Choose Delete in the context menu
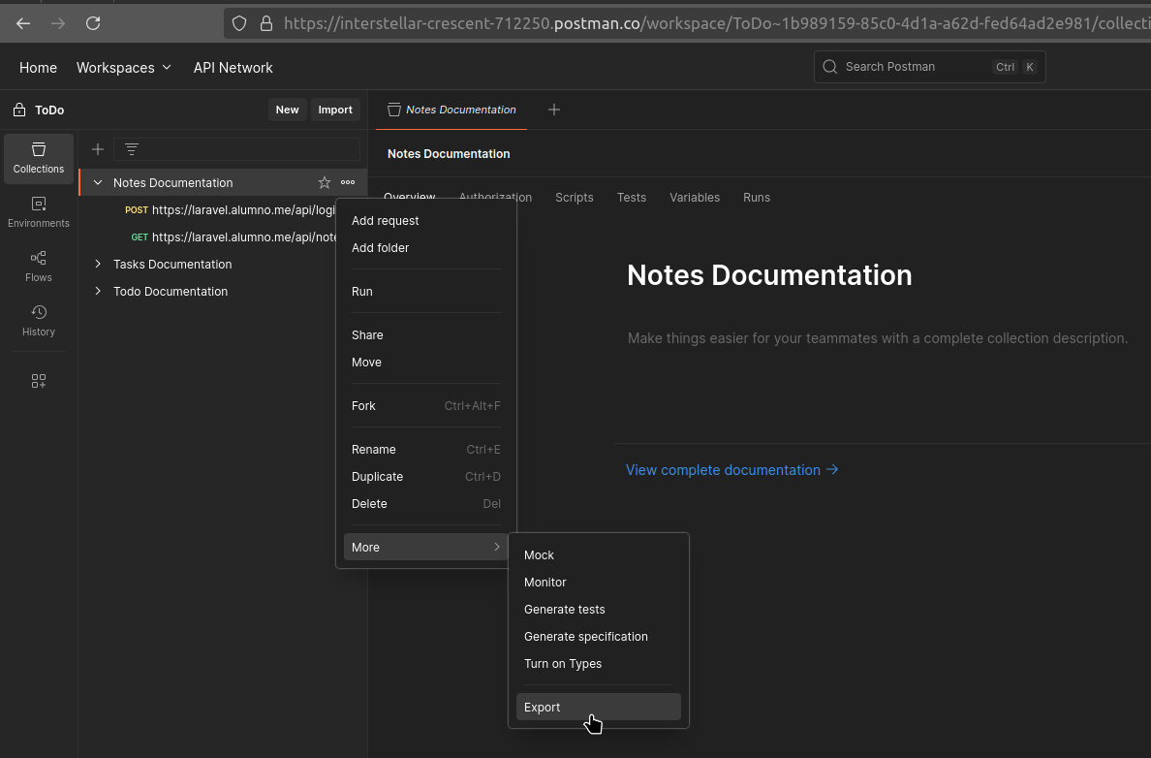 point(425,504)
